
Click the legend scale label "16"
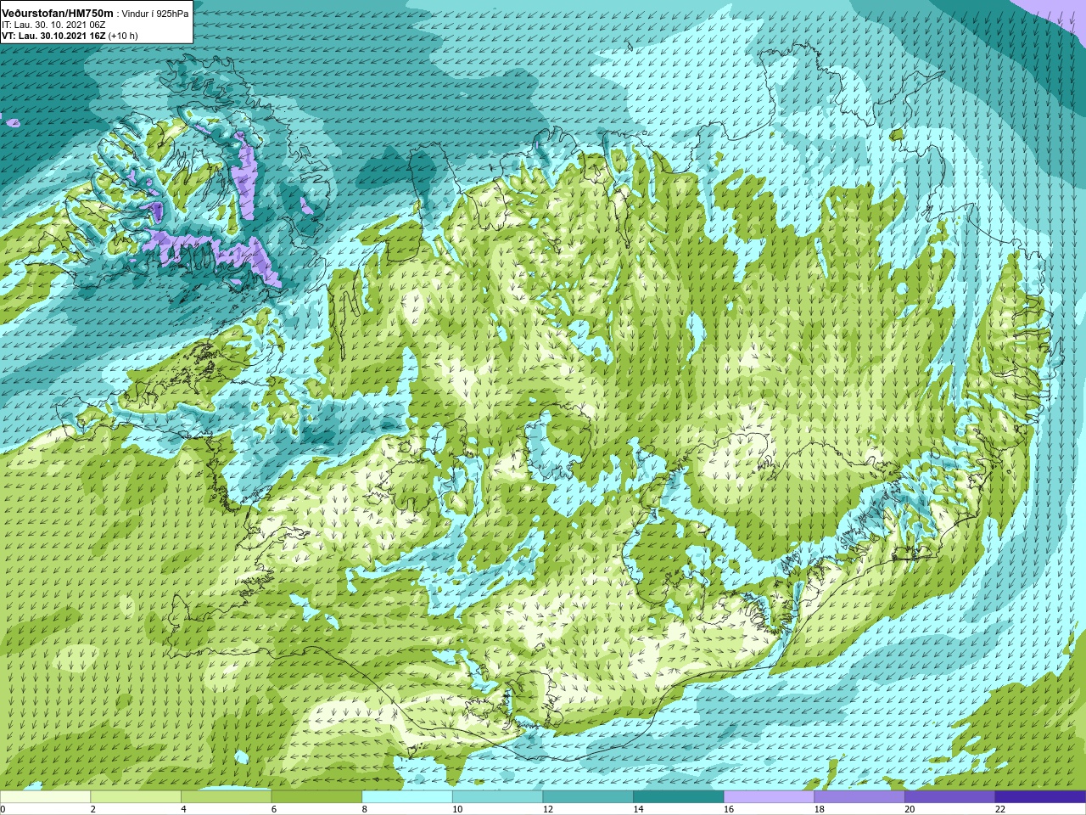point(729,809)
